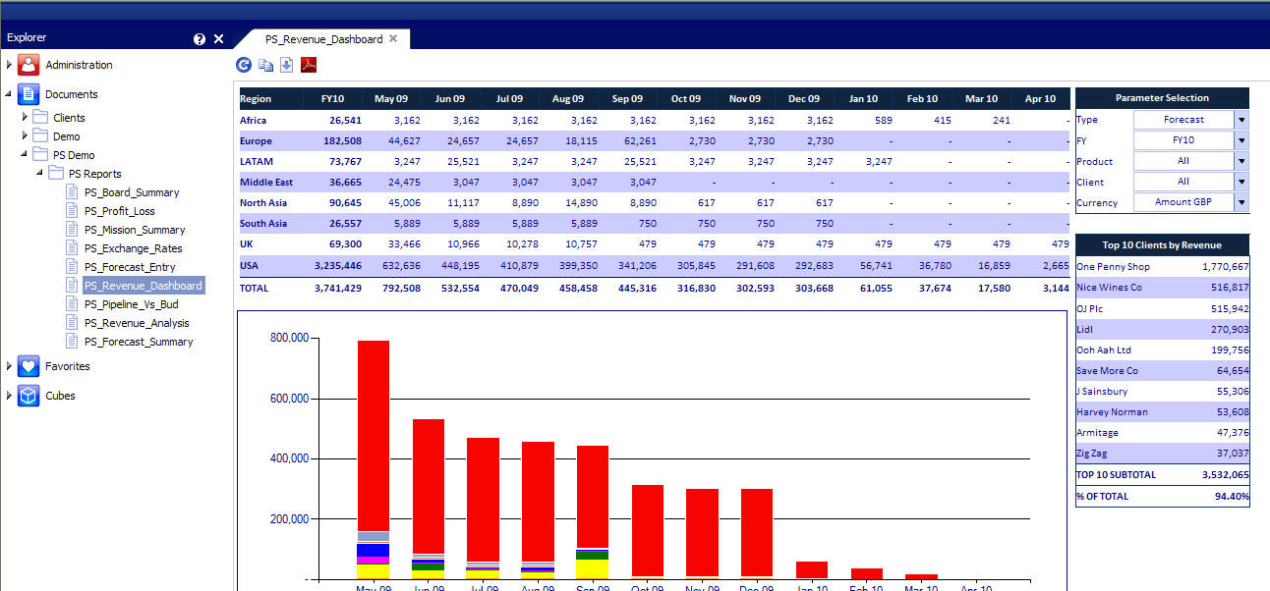Collapse the PS Reports folder

(x=40, y=174)
